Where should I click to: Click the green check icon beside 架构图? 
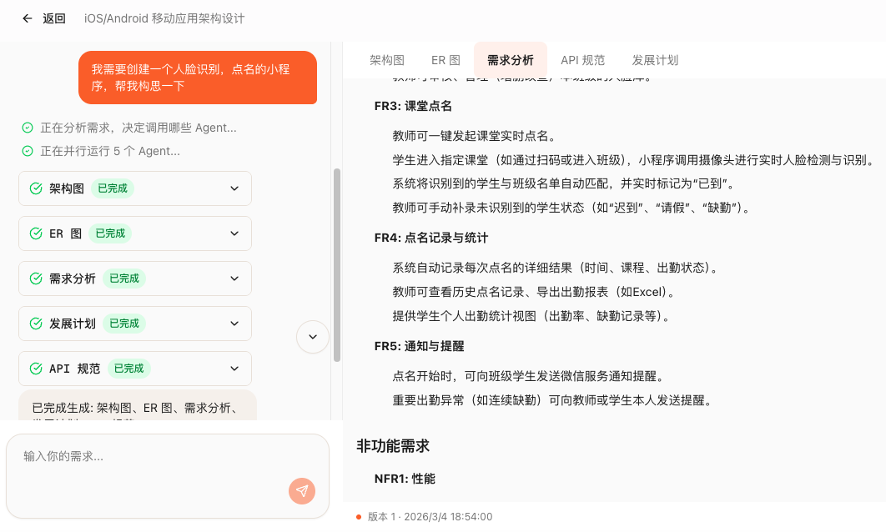[x=36, y=188]
